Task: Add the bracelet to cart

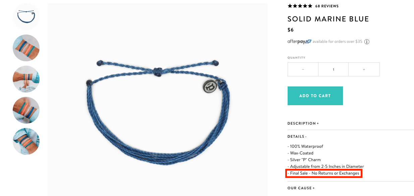Action: pyautogui.click(x=315, y=96)
